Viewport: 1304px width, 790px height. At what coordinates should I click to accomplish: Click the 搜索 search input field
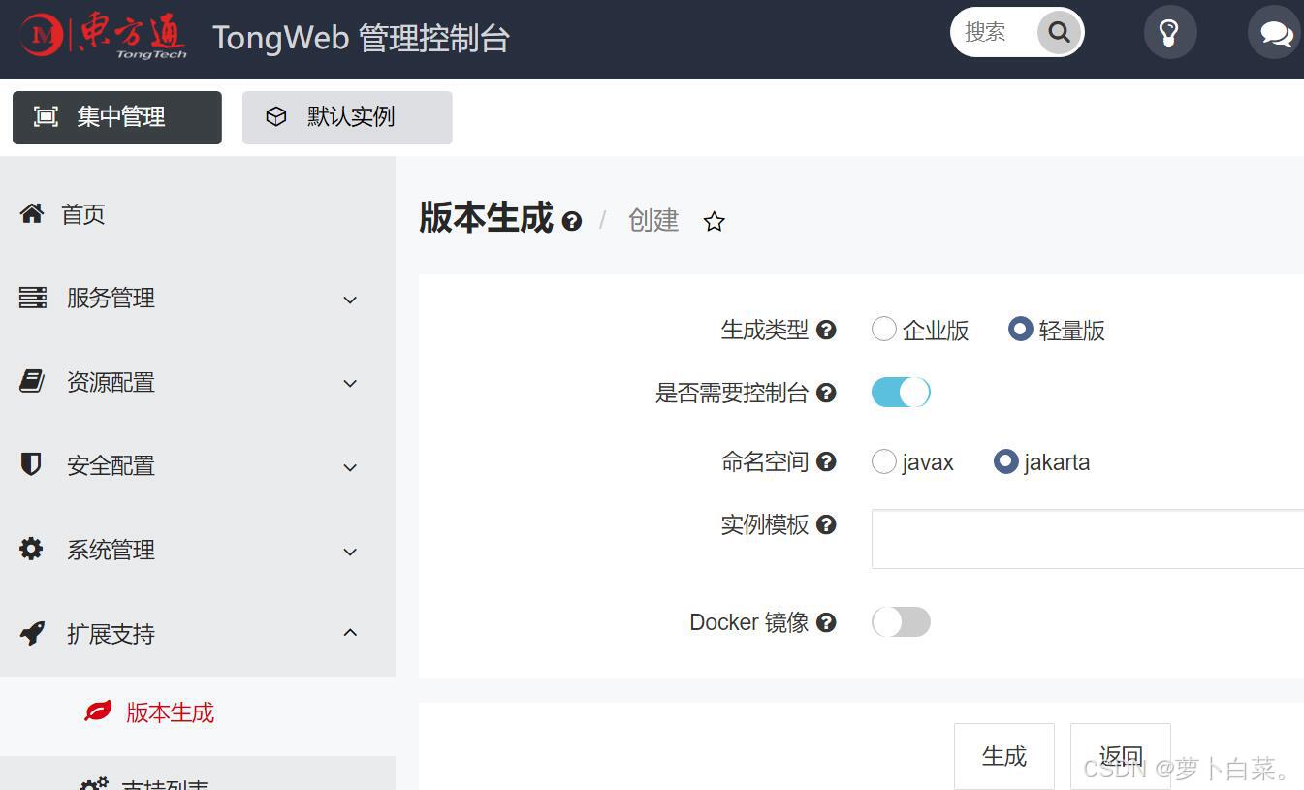[994, 32]
